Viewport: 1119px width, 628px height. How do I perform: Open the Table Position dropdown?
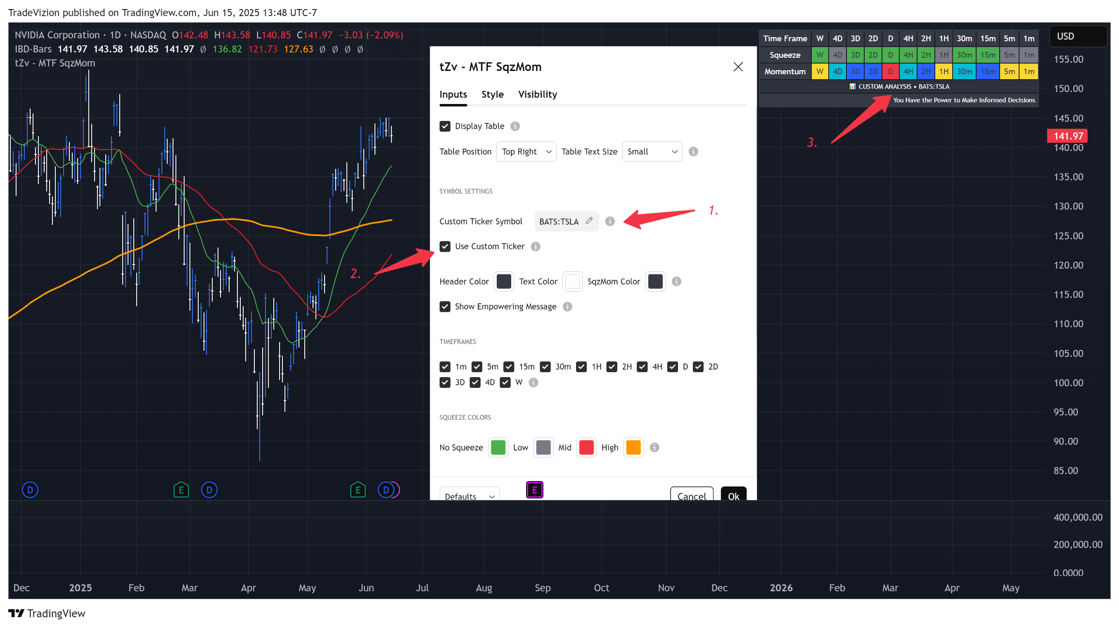pyautogui.click(x=526, y=151)
